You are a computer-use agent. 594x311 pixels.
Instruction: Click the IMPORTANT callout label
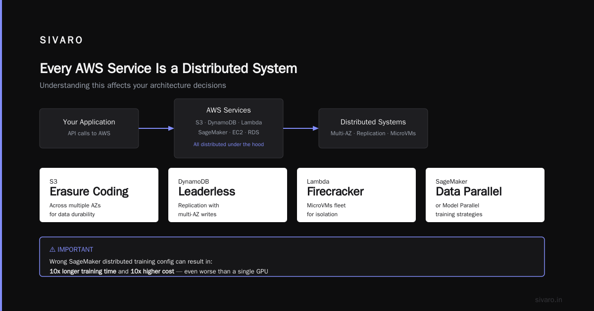click(75, 249)
